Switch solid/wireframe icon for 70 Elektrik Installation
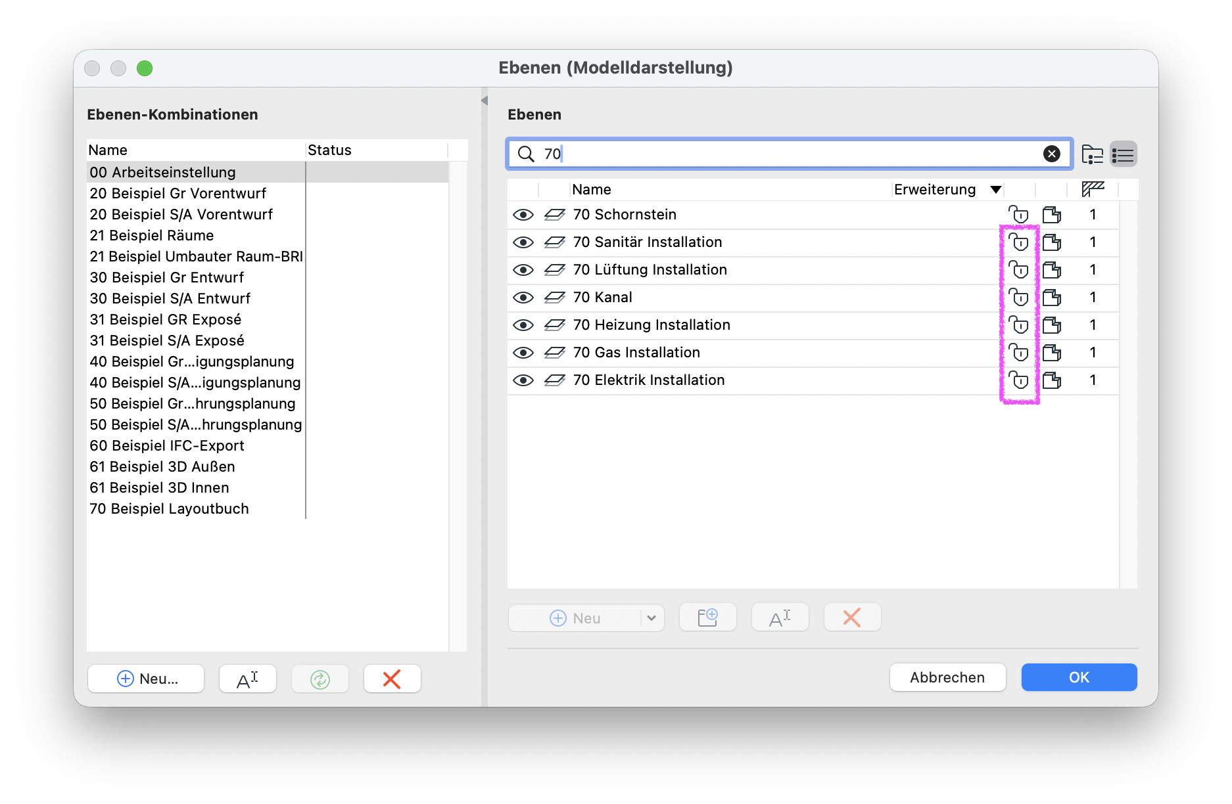 point(1052,380)
